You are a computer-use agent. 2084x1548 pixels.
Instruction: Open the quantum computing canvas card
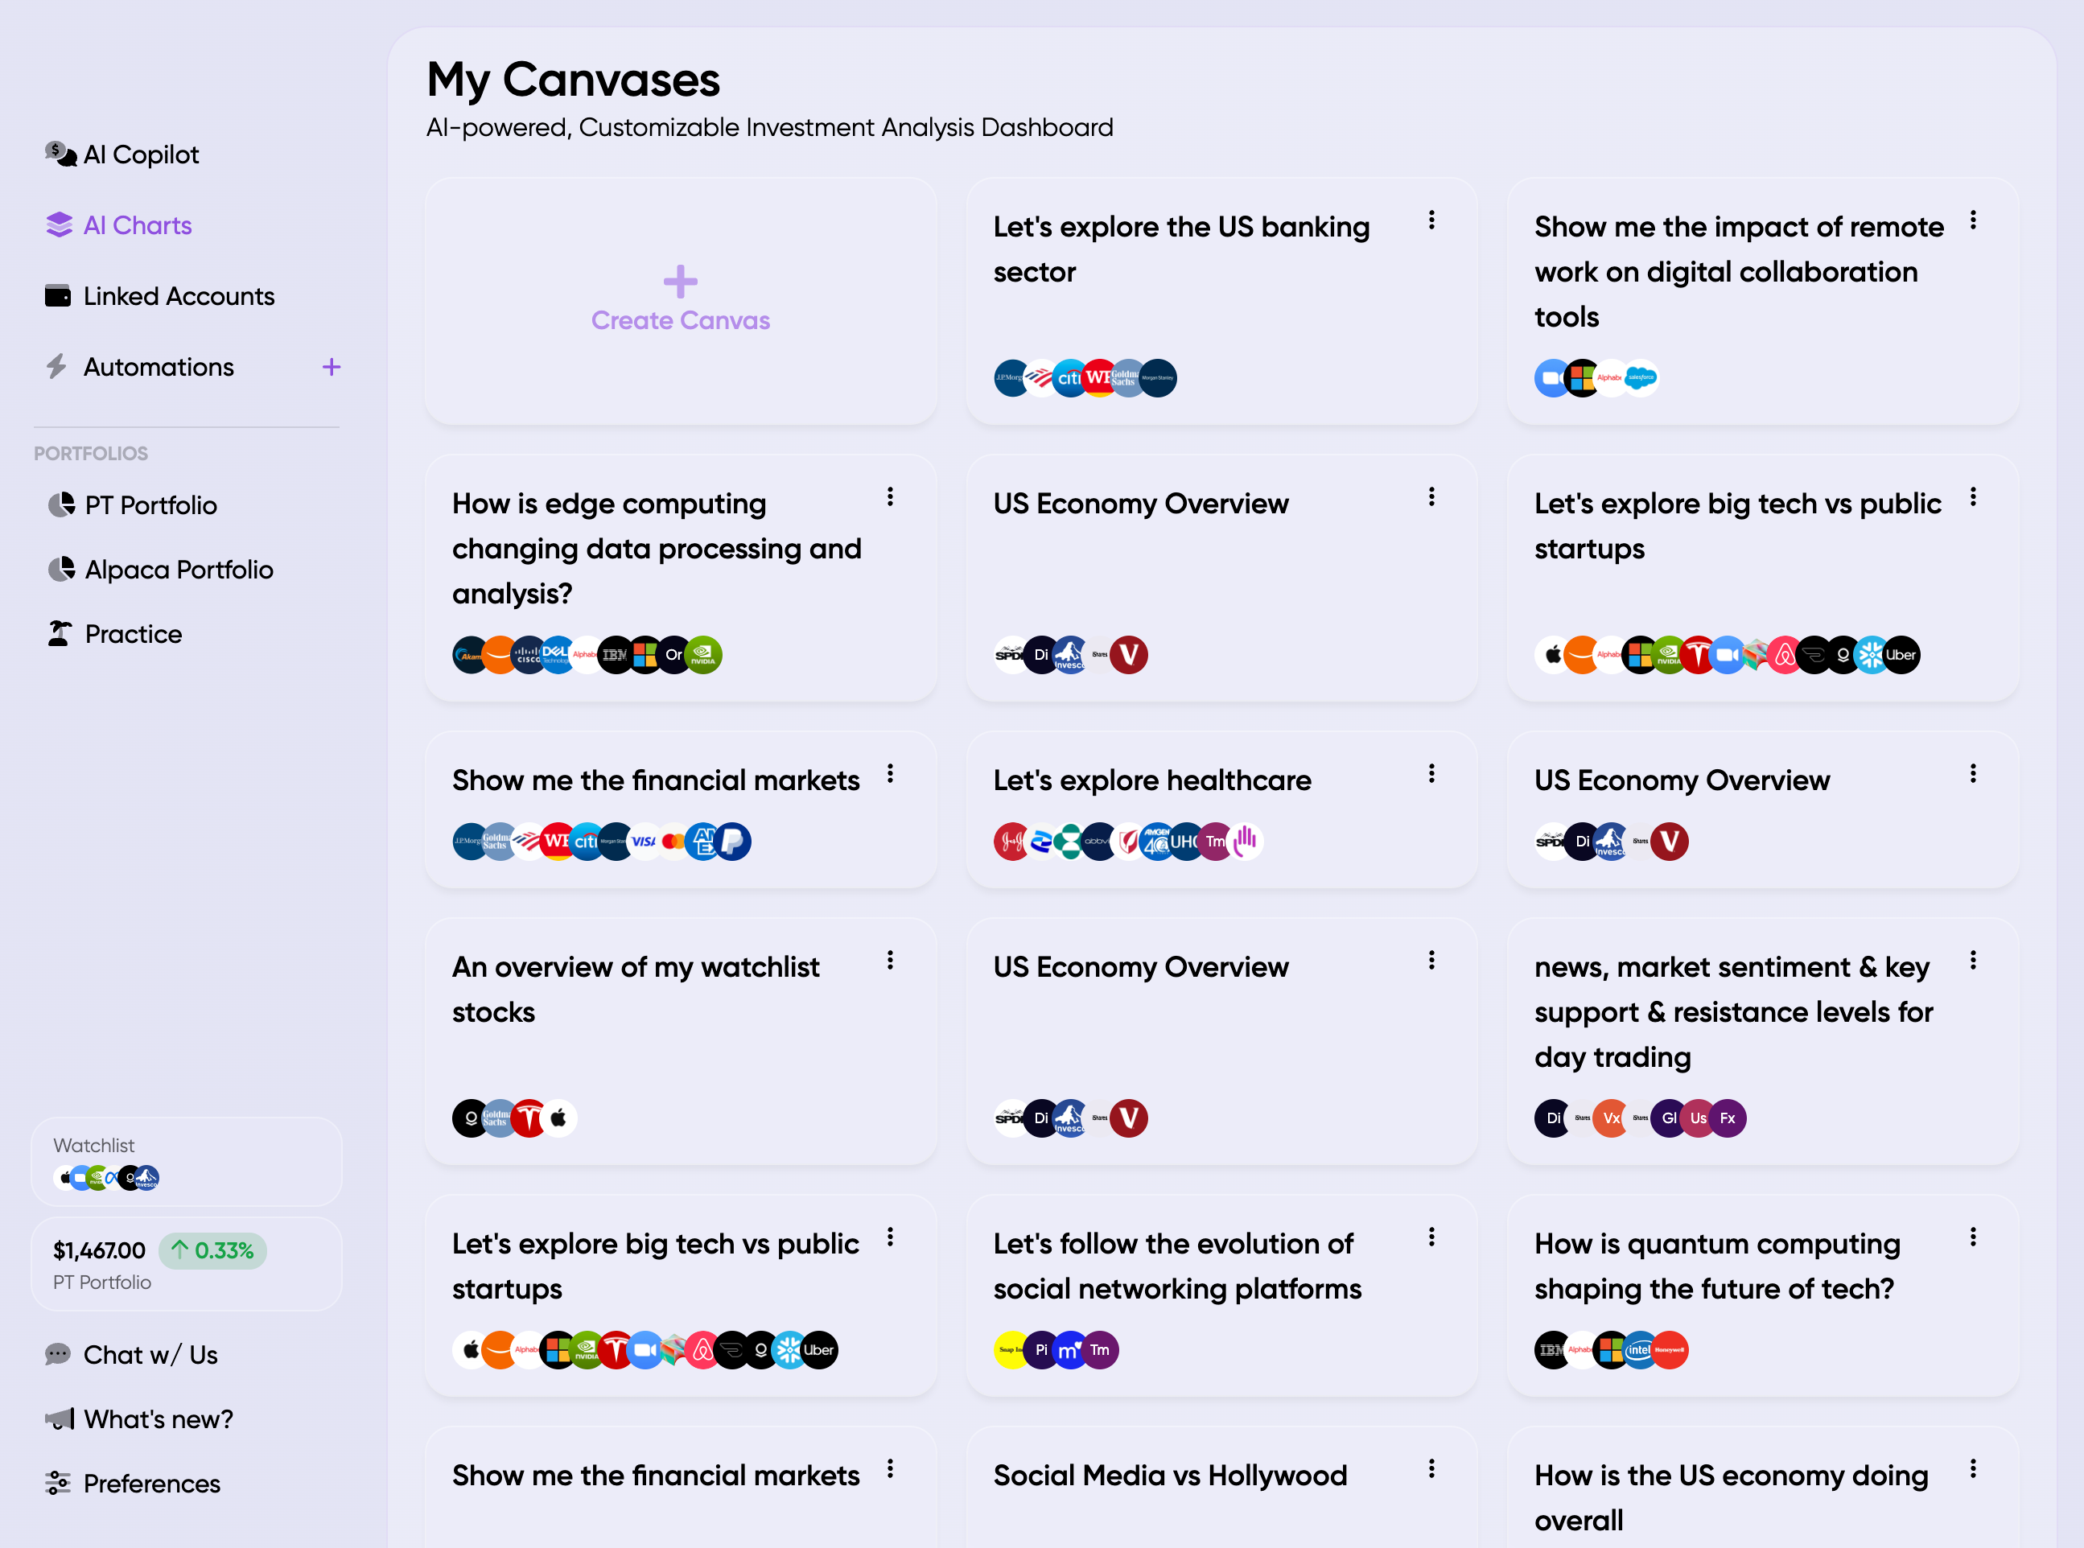click(1716, 1266)
